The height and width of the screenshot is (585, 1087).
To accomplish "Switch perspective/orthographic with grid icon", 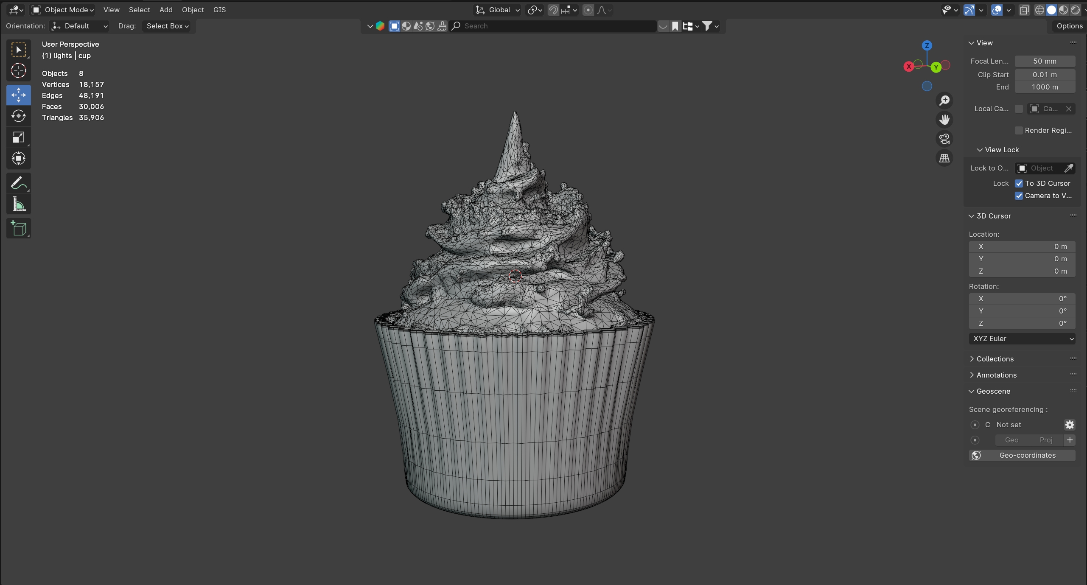I will click(x=944, y=158).
